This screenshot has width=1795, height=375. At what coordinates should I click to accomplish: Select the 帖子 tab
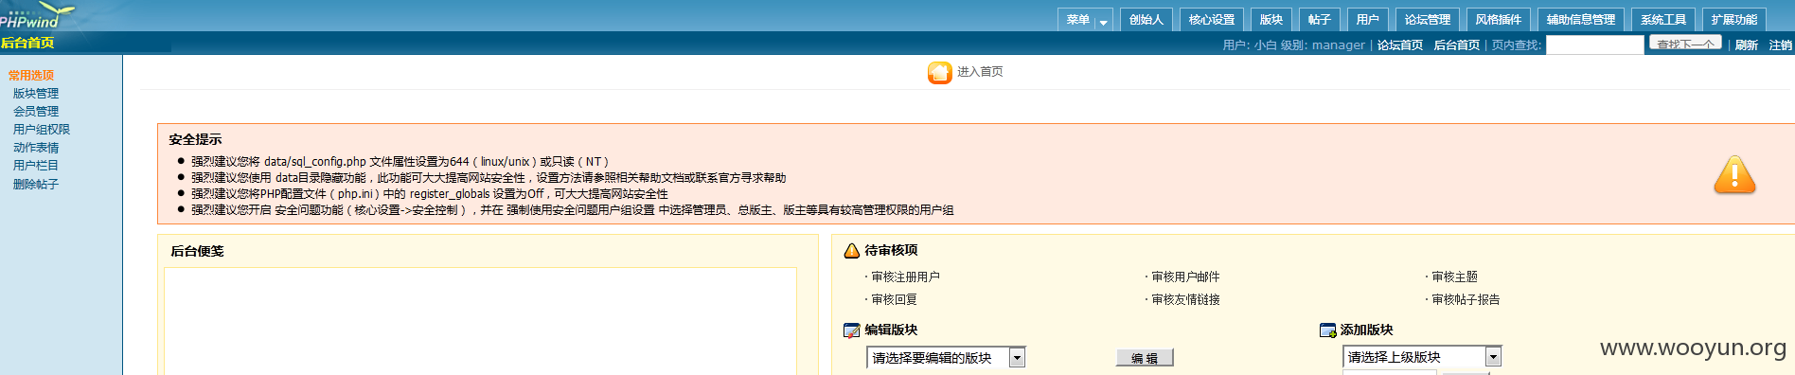click(x=1320, y=20)
